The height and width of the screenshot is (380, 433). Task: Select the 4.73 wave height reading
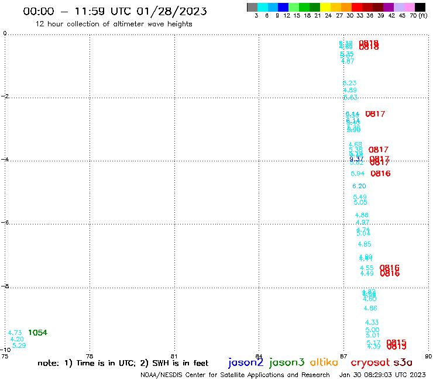(x=15, y=333)
